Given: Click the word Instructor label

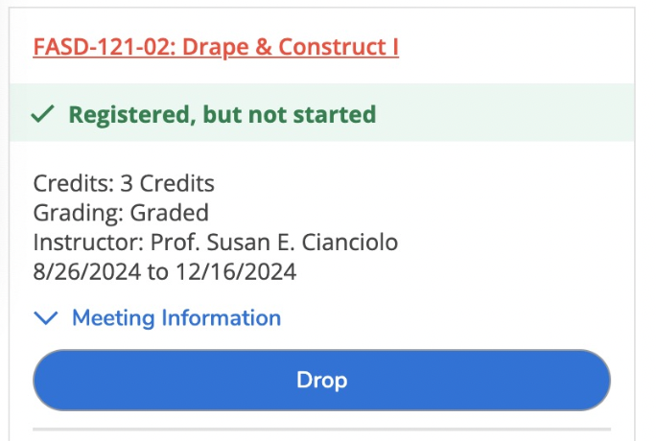Looking at the screenshot, I should pos(88,242).
